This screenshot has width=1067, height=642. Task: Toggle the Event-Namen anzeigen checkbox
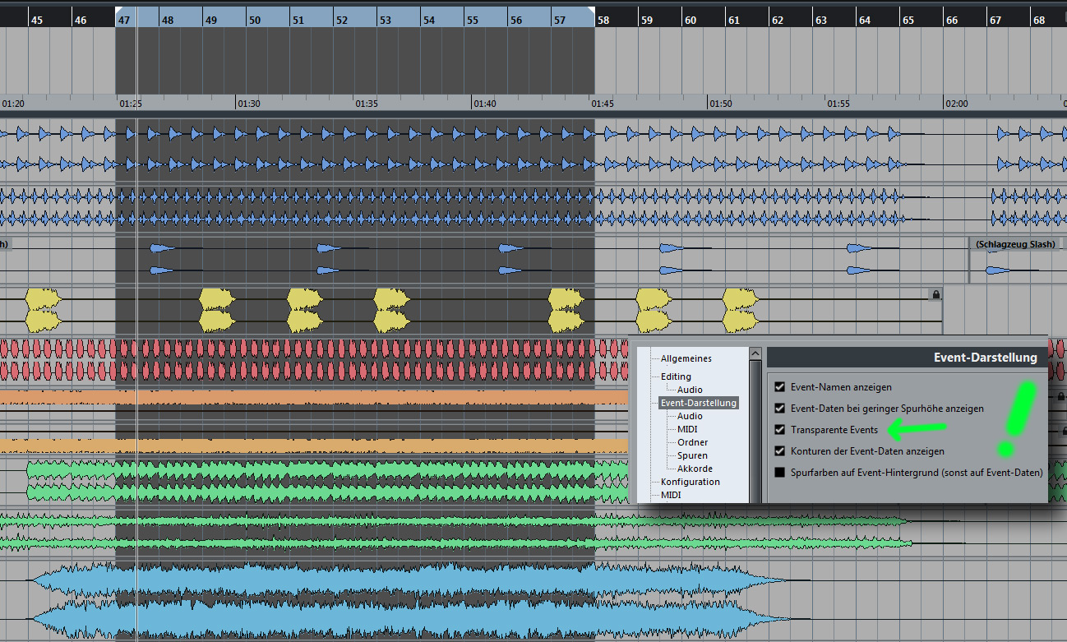[780, 386]
